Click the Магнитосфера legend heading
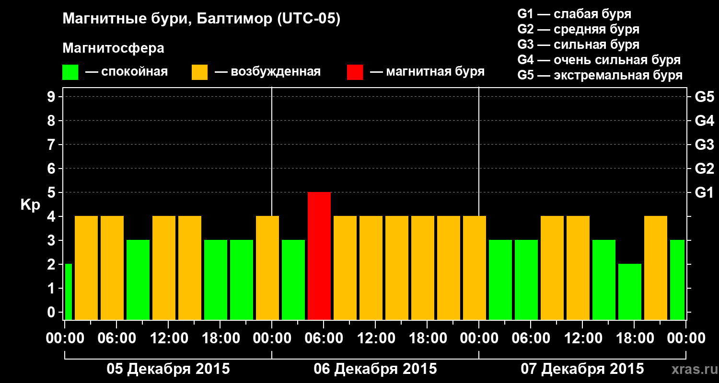The width and height of the screenshot is (719, 383). pos(113,48)
